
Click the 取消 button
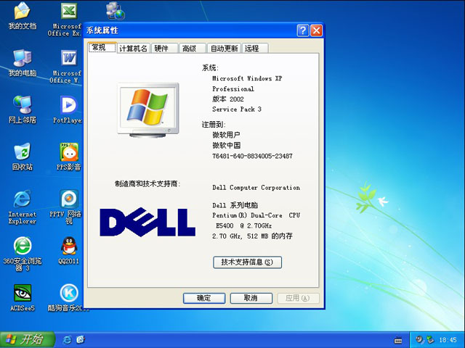pos(251,298)
